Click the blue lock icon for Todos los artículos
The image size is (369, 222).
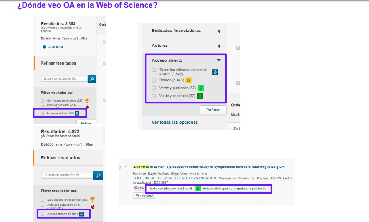point(215,72)
